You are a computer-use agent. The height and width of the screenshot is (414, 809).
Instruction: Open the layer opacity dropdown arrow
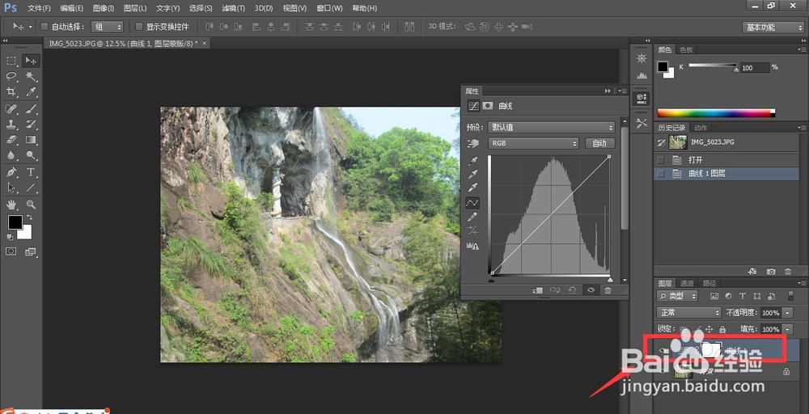click(787, 312)
